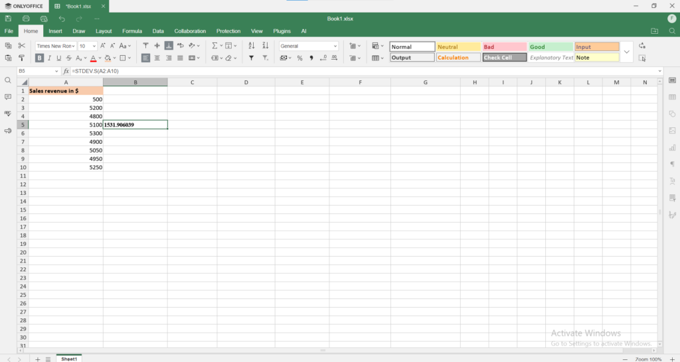Viewport: 680px width, 362px height.
Task: Open the Comments panel in left sidebar
Action: 8,97
